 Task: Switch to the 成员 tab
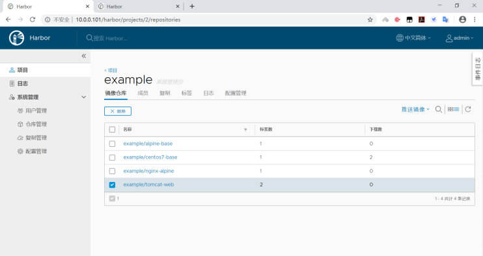click(143, 93)
